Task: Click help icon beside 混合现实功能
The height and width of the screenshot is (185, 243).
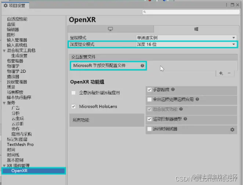Action: pyautogui.click(x=181, y=109)
